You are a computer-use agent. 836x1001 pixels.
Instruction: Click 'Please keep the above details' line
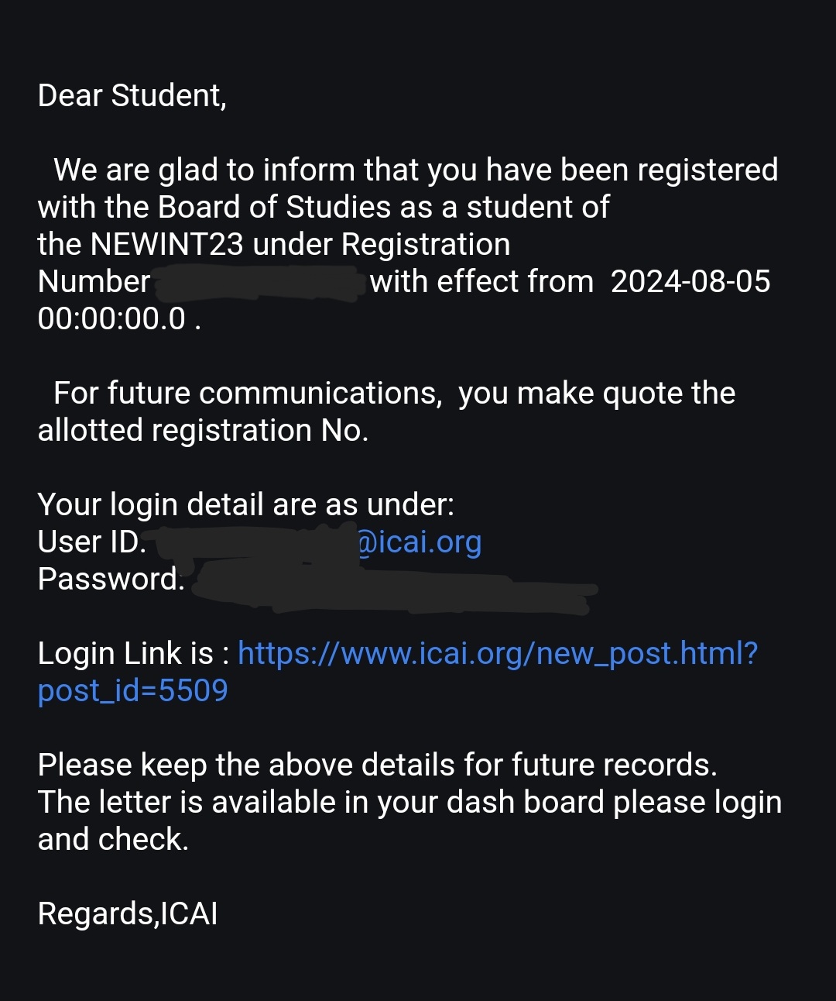pos(377,765)
